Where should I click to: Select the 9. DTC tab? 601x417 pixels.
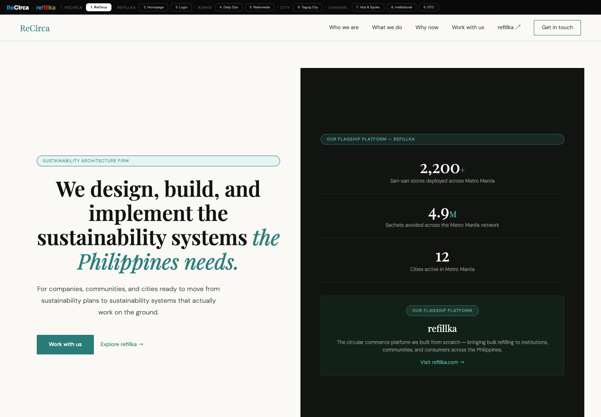(429, 7)
